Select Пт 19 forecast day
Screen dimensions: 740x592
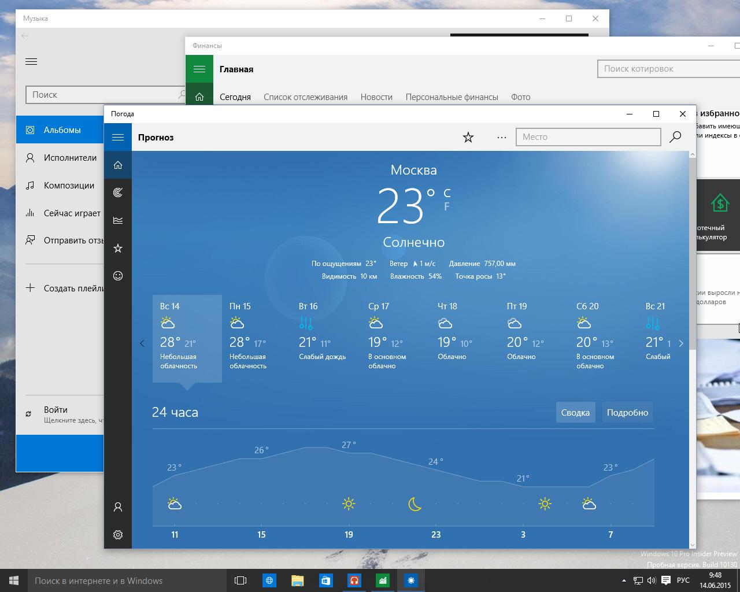tap(534, 338)
